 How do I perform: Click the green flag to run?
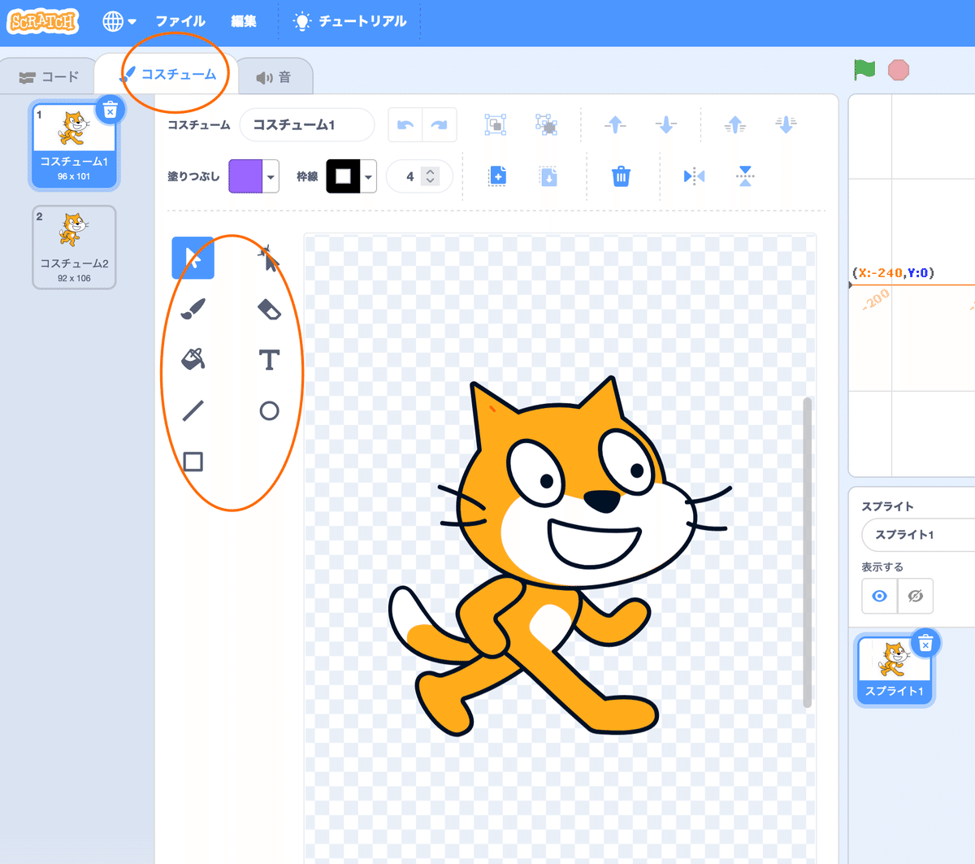coord(864,70)
